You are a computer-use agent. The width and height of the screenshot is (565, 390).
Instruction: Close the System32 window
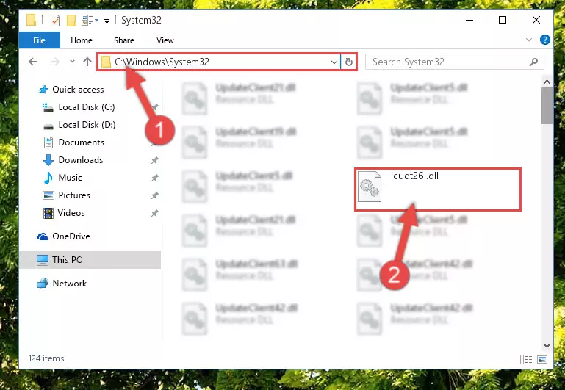click(536, 20)
